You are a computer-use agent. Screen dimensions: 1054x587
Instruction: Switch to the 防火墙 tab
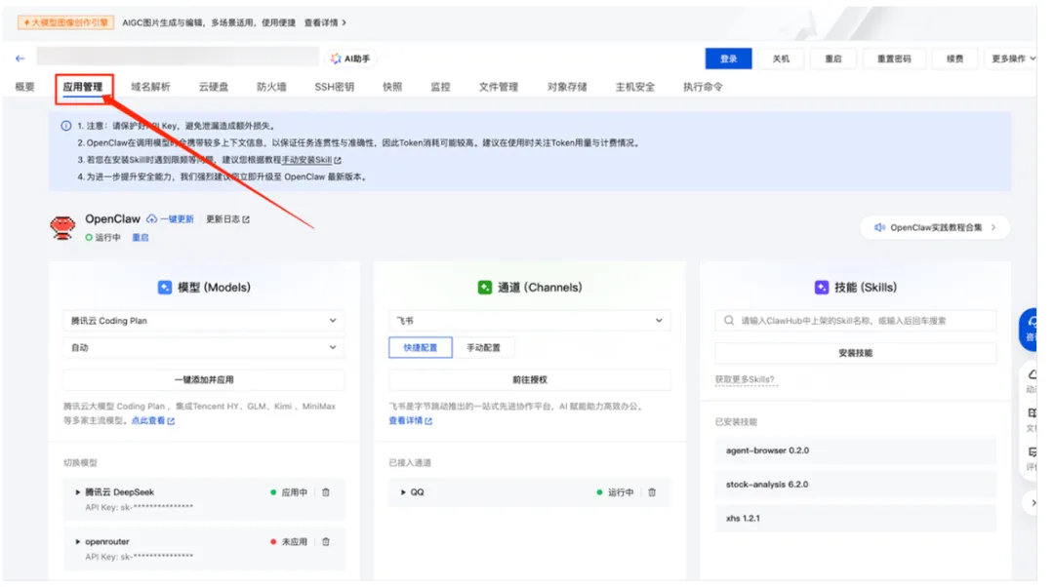pyautogui.click(x=271, y=87)
